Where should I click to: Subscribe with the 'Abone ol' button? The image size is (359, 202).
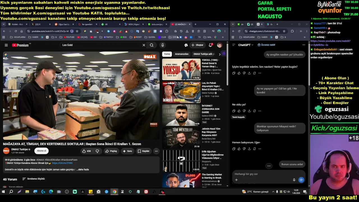coord(42,151)
